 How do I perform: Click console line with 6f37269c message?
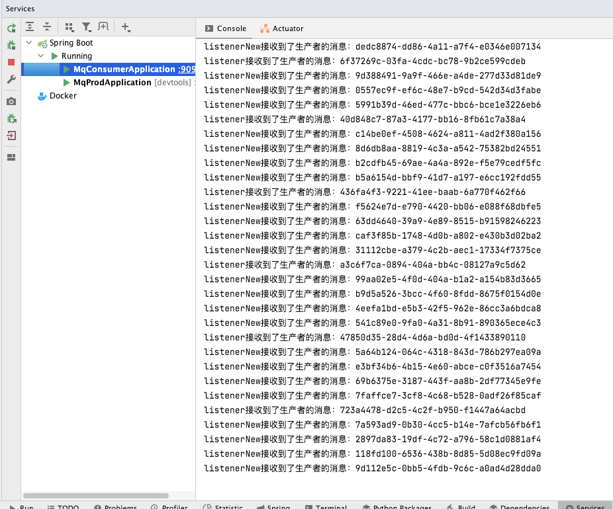[365, 61]
